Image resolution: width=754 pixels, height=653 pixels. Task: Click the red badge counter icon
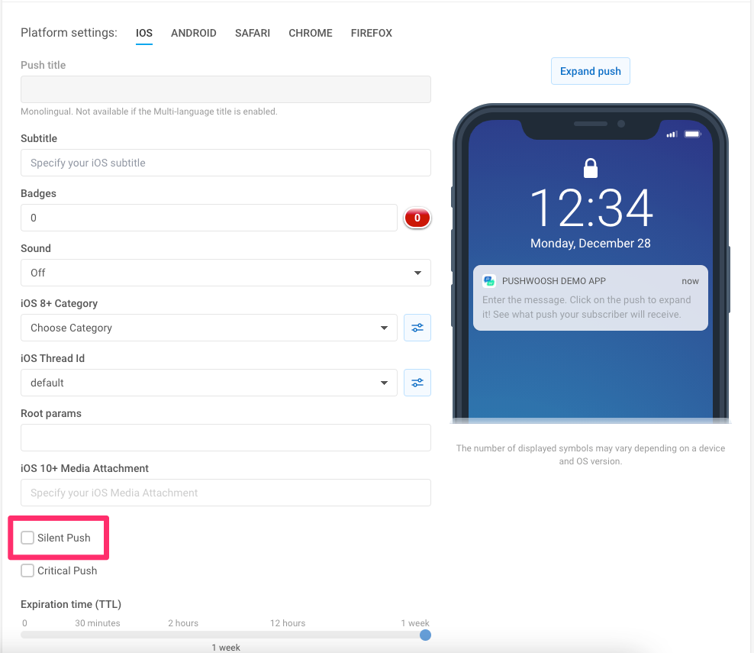pos(417,218)
